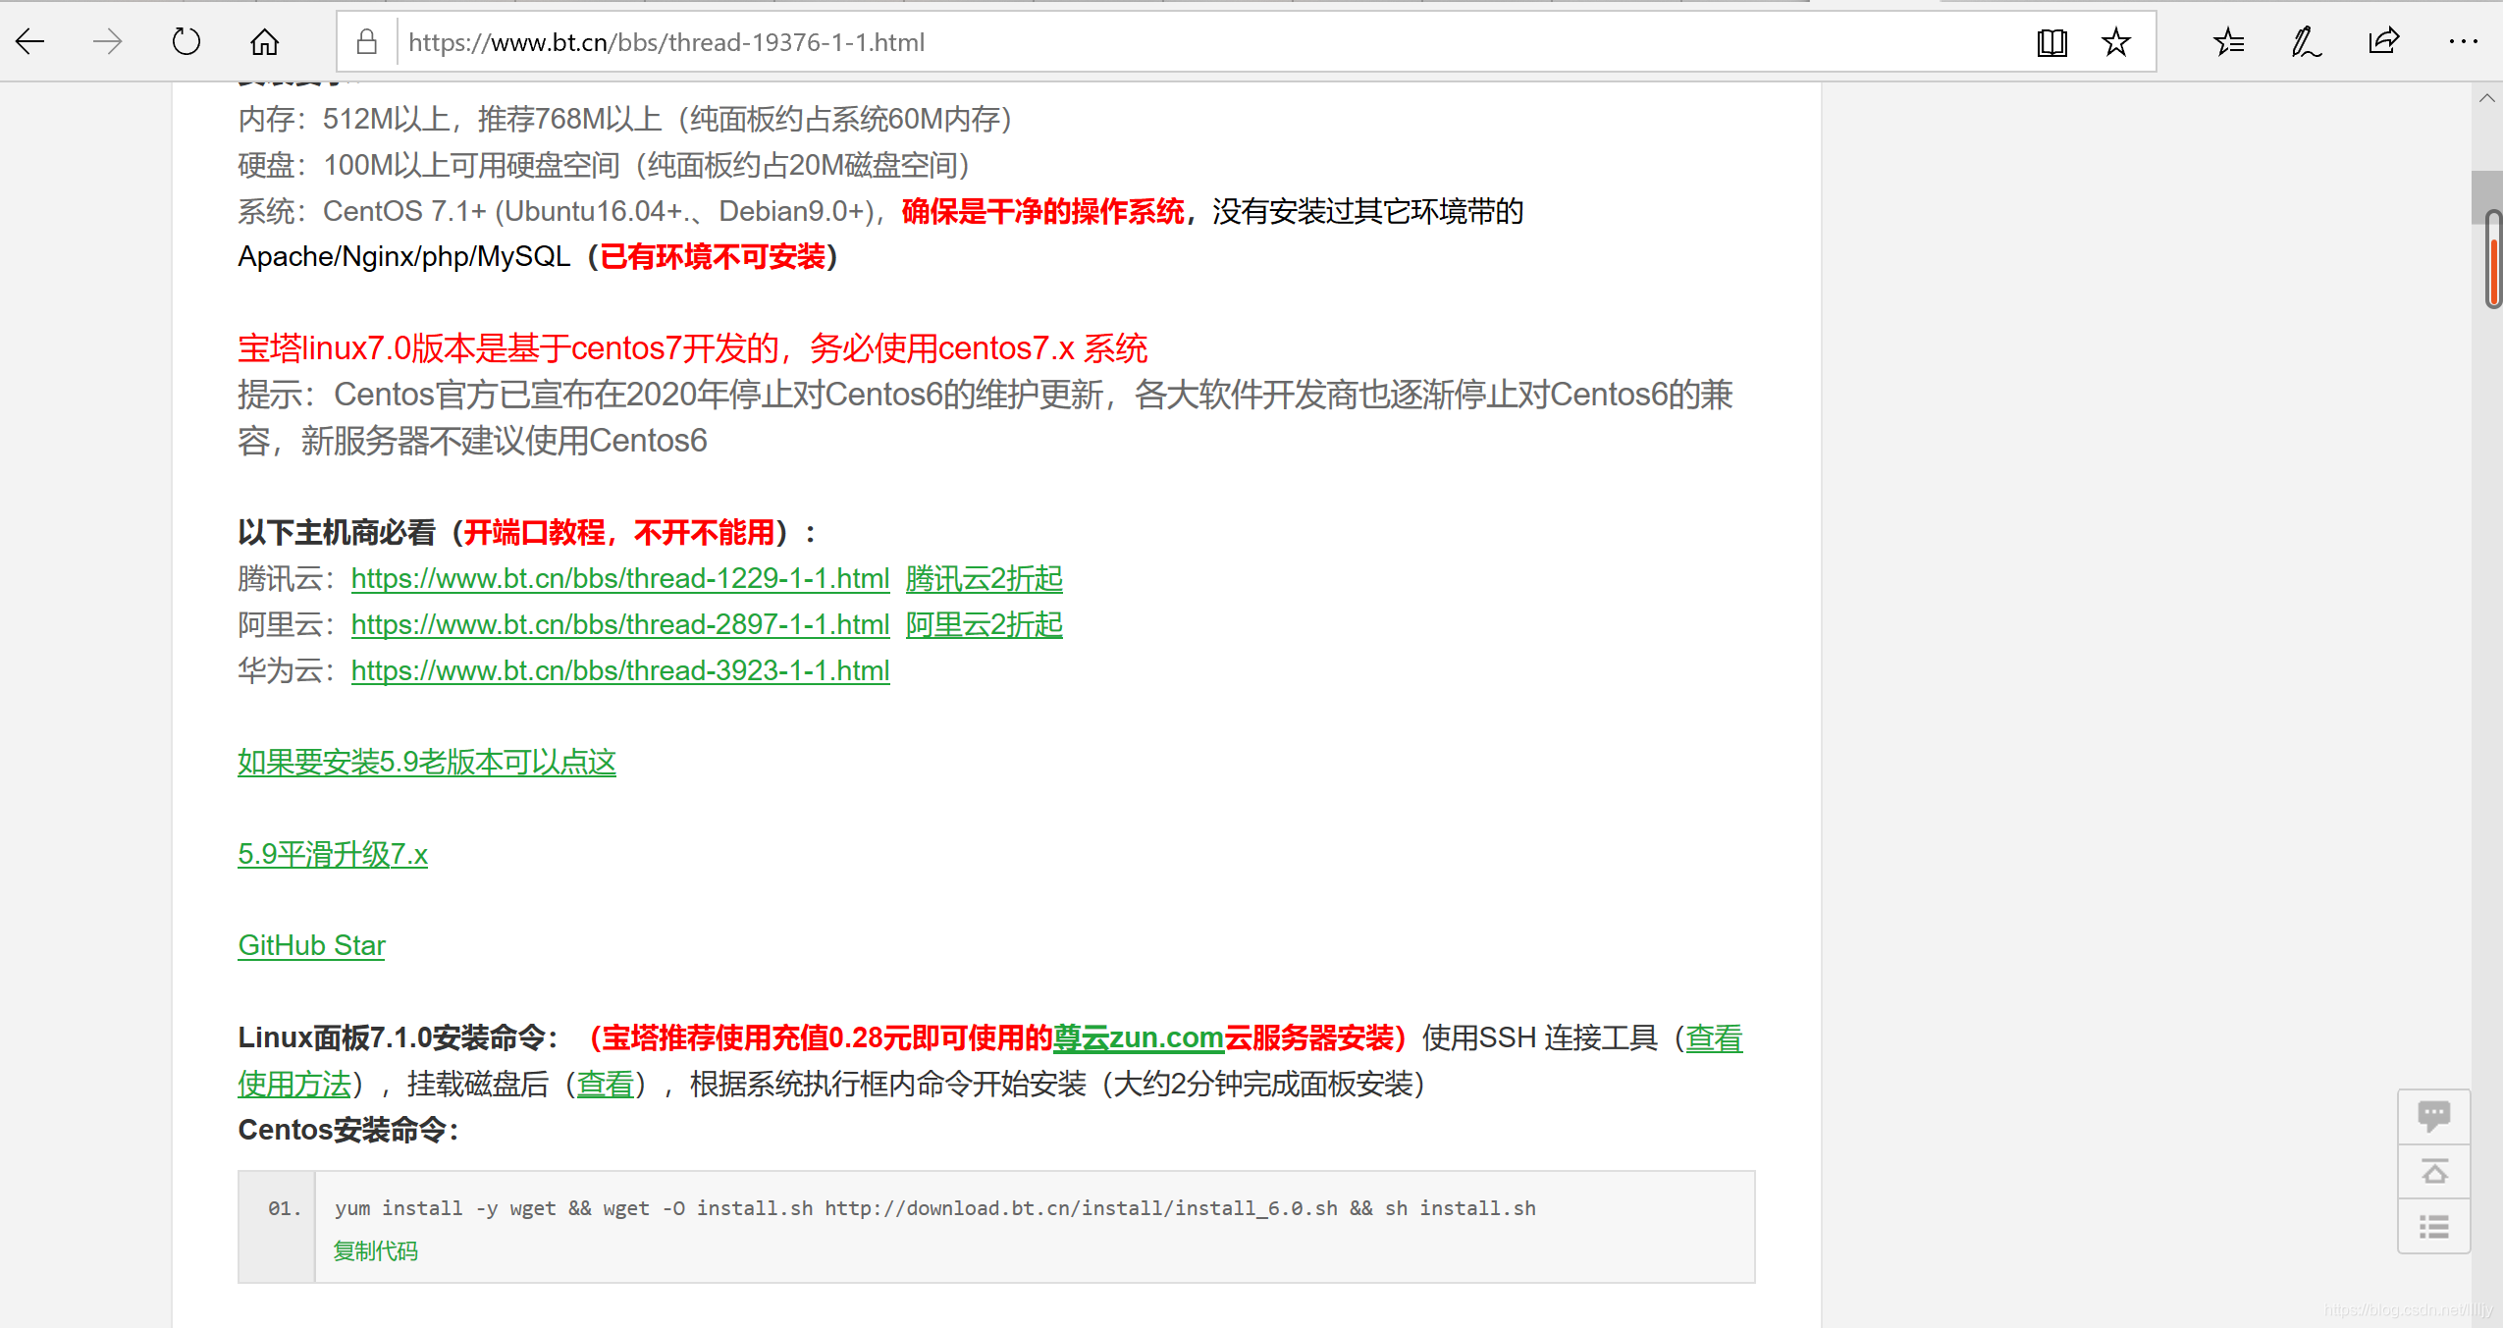Open the favorites hub icon
Viewport: 2503px width, 1328px height.
[x=2228, y=42]
